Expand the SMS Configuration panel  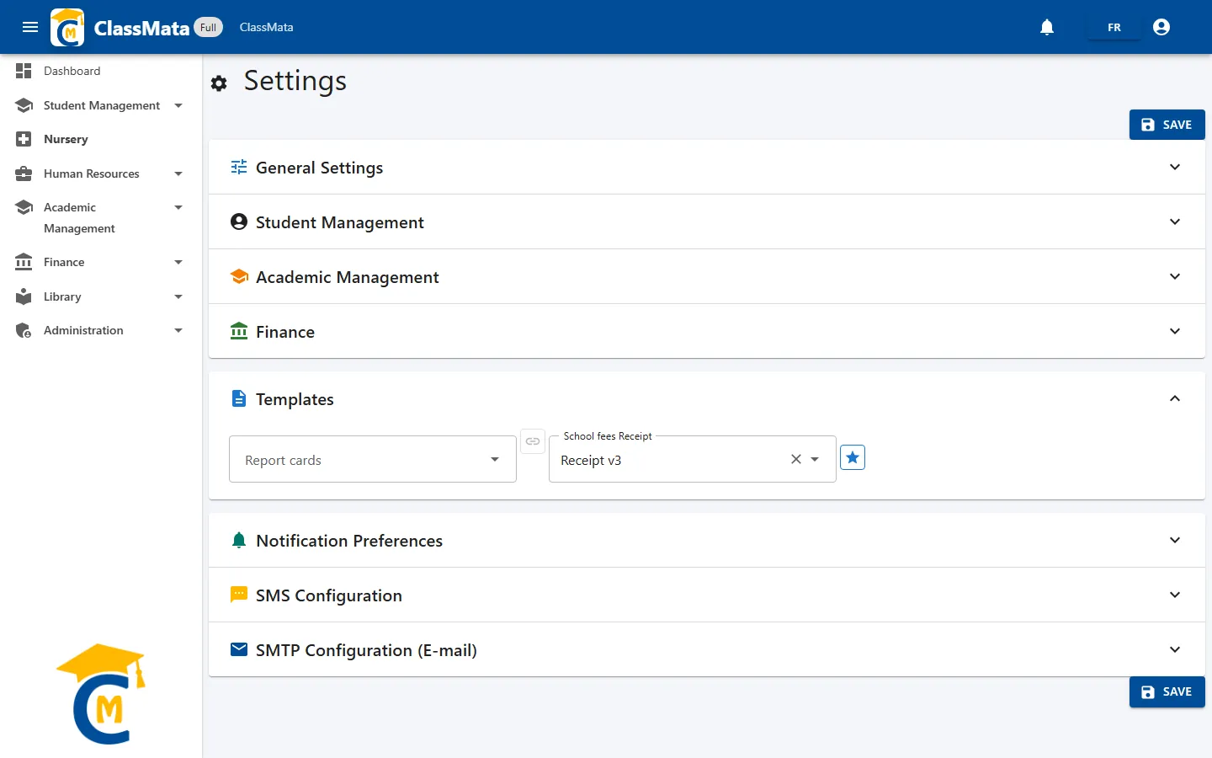click(x=707, y=595)
